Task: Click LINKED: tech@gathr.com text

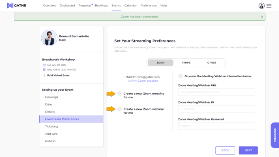Action: 142,77
